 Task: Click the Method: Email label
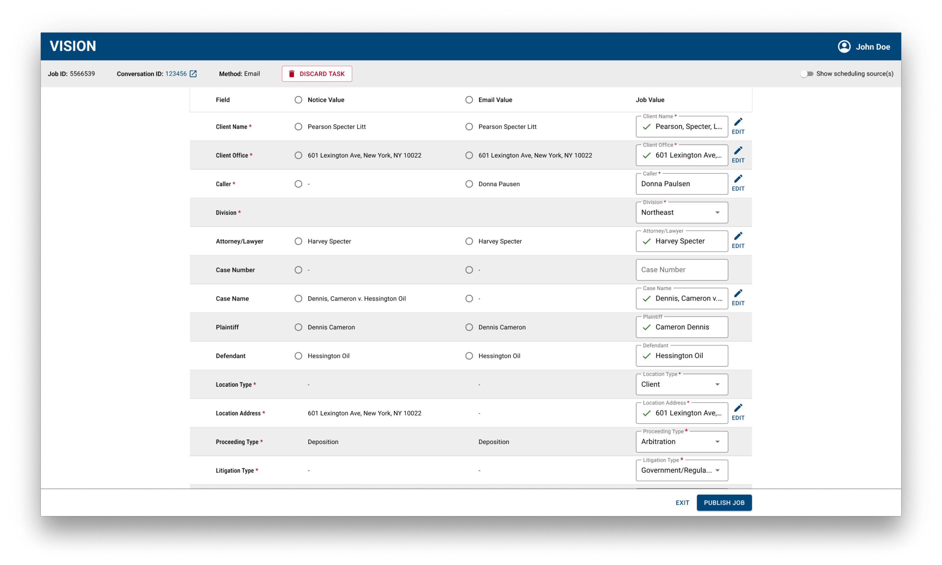pos(239,74)
